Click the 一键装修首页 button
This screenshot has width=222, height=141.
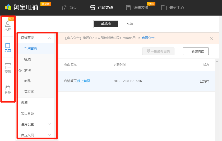158,51
